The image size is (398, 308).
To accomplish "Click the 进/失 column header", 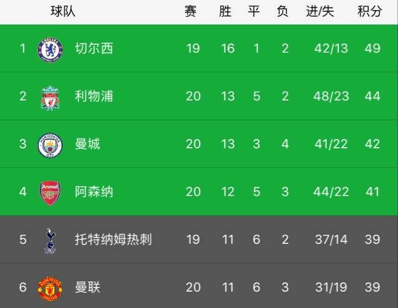I will pyautogui.click(x=320, y=11).
